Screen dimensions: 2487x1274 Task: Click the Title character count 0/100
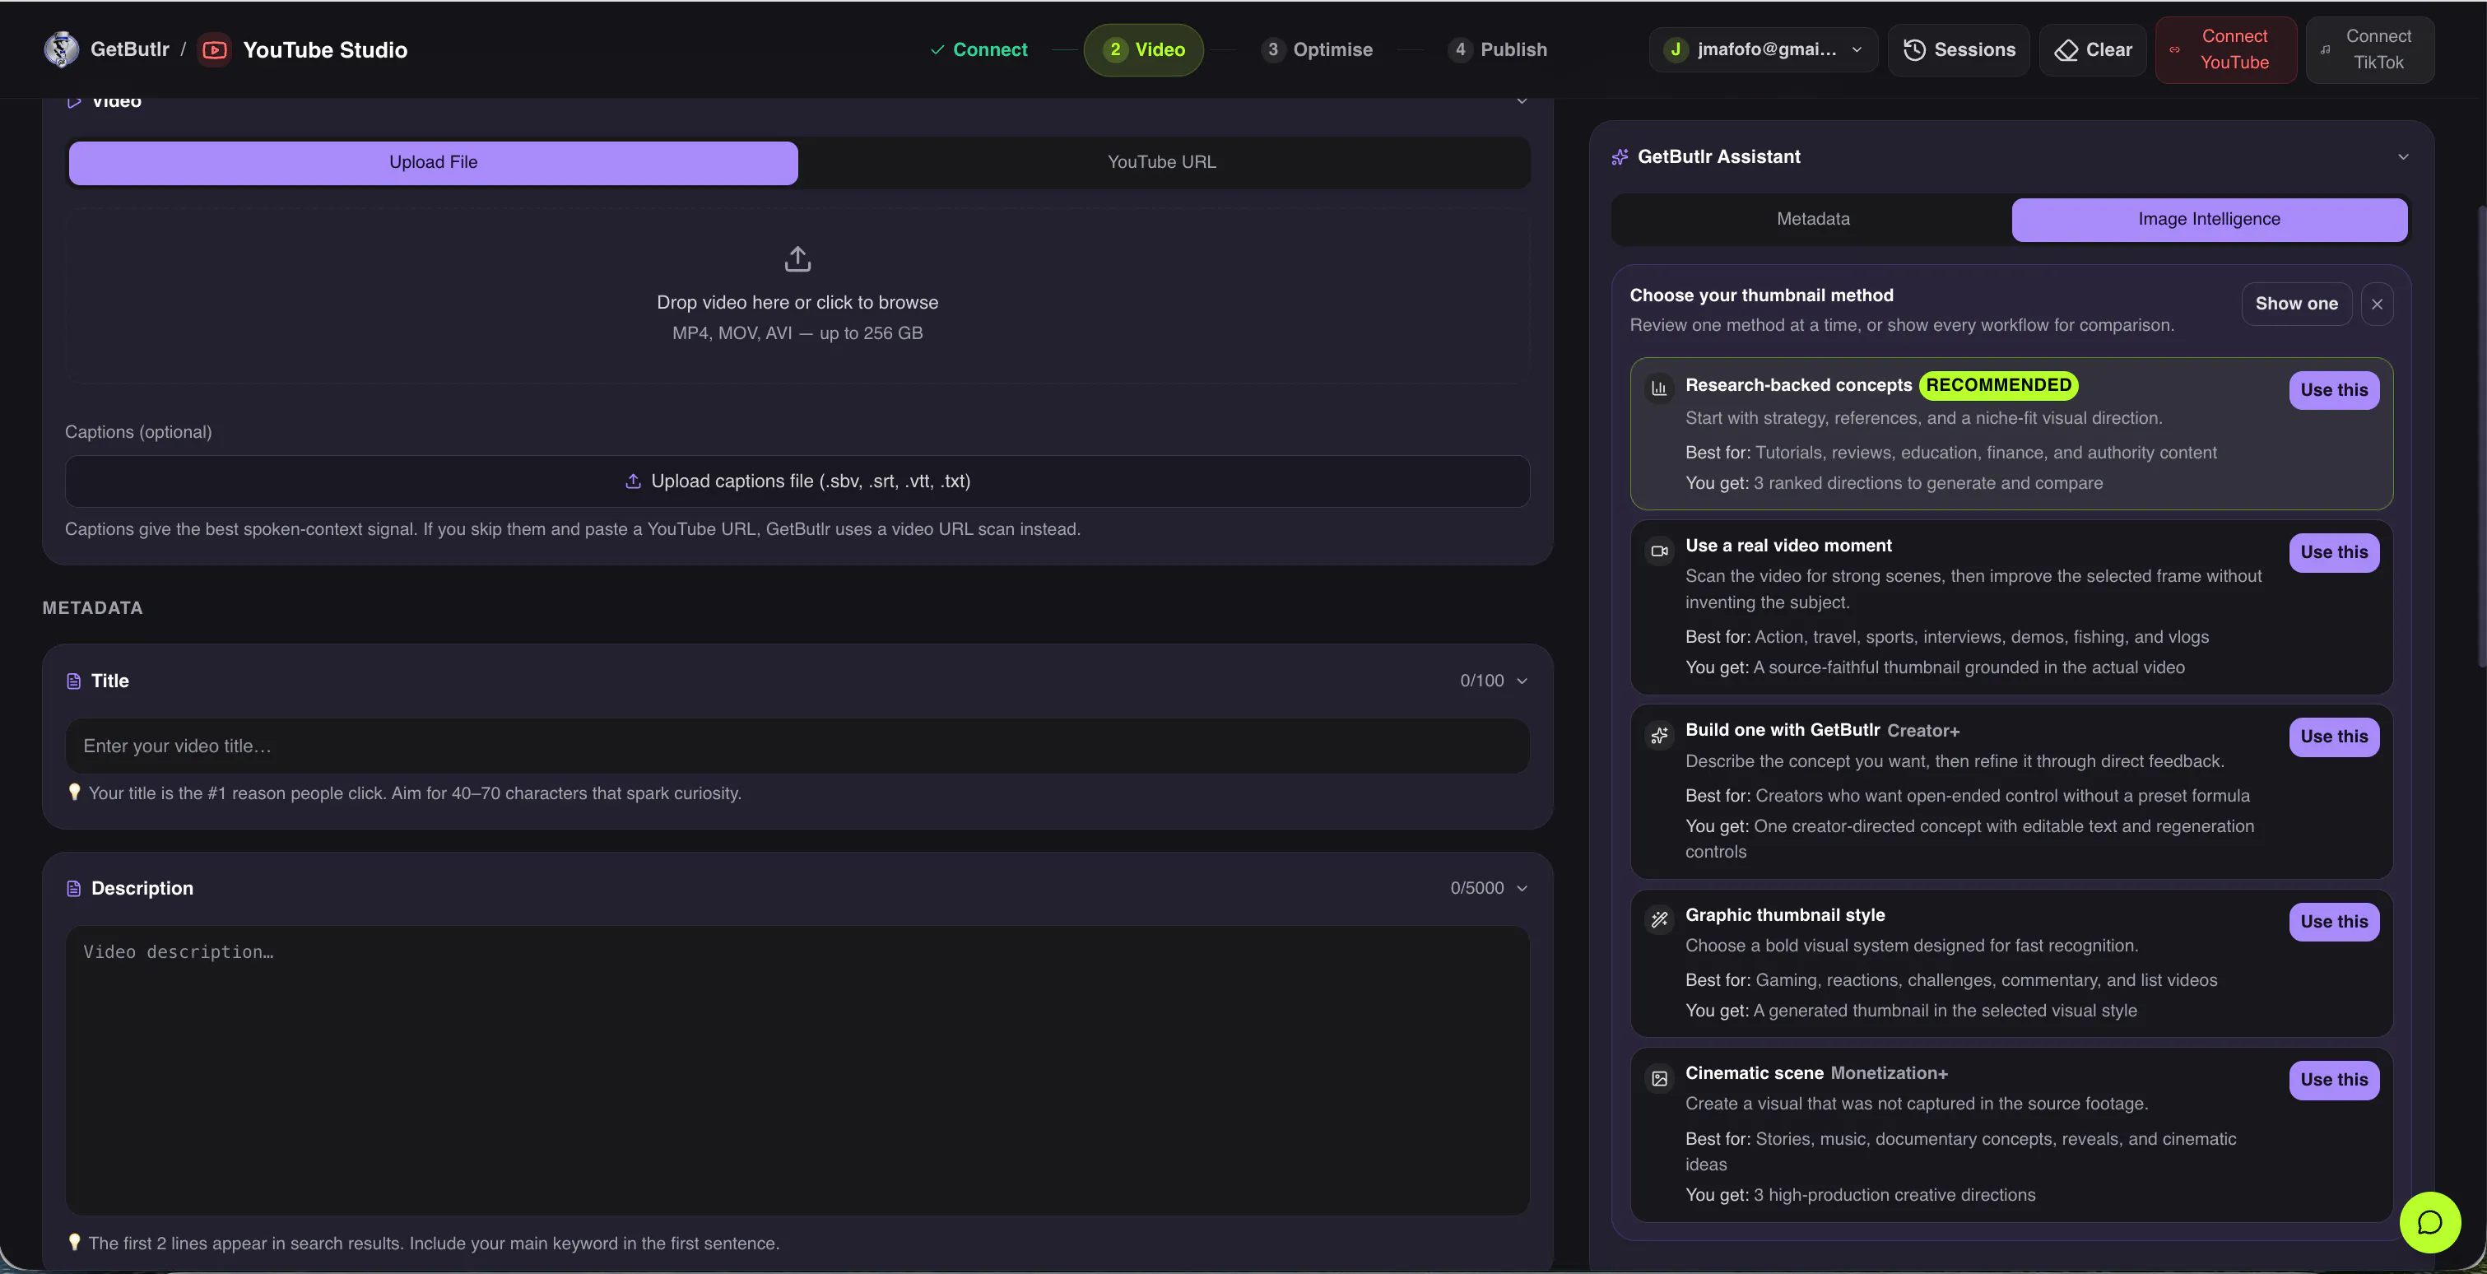tap(1481, 681)
